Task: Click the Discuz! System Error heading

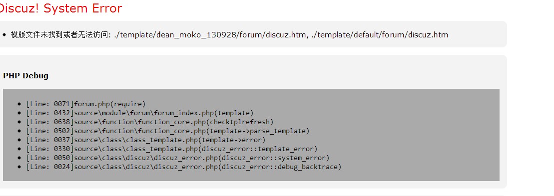Action: 61,8
